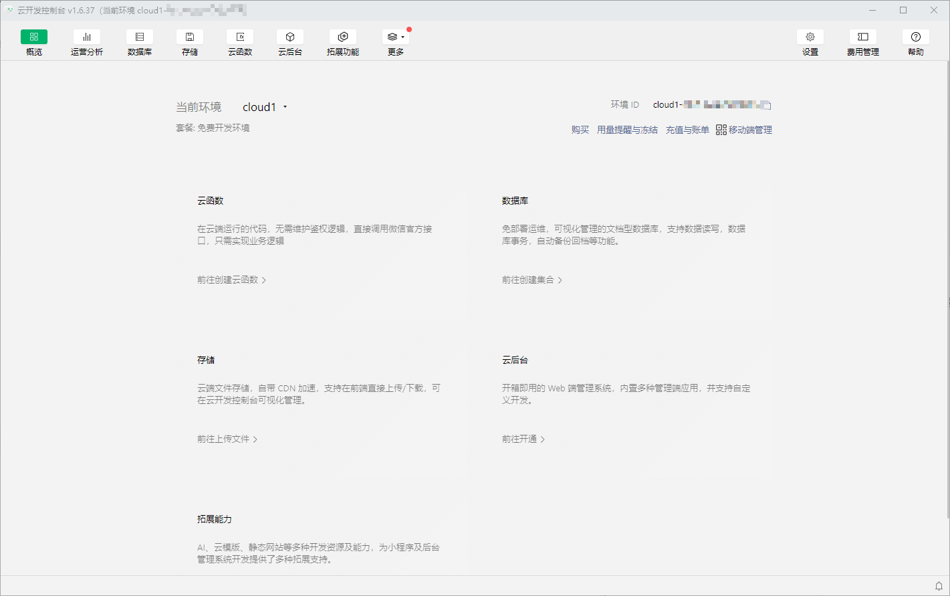950x596 pixels.
Task: Click the 当前环境 label
Action: tap(199, 107)
